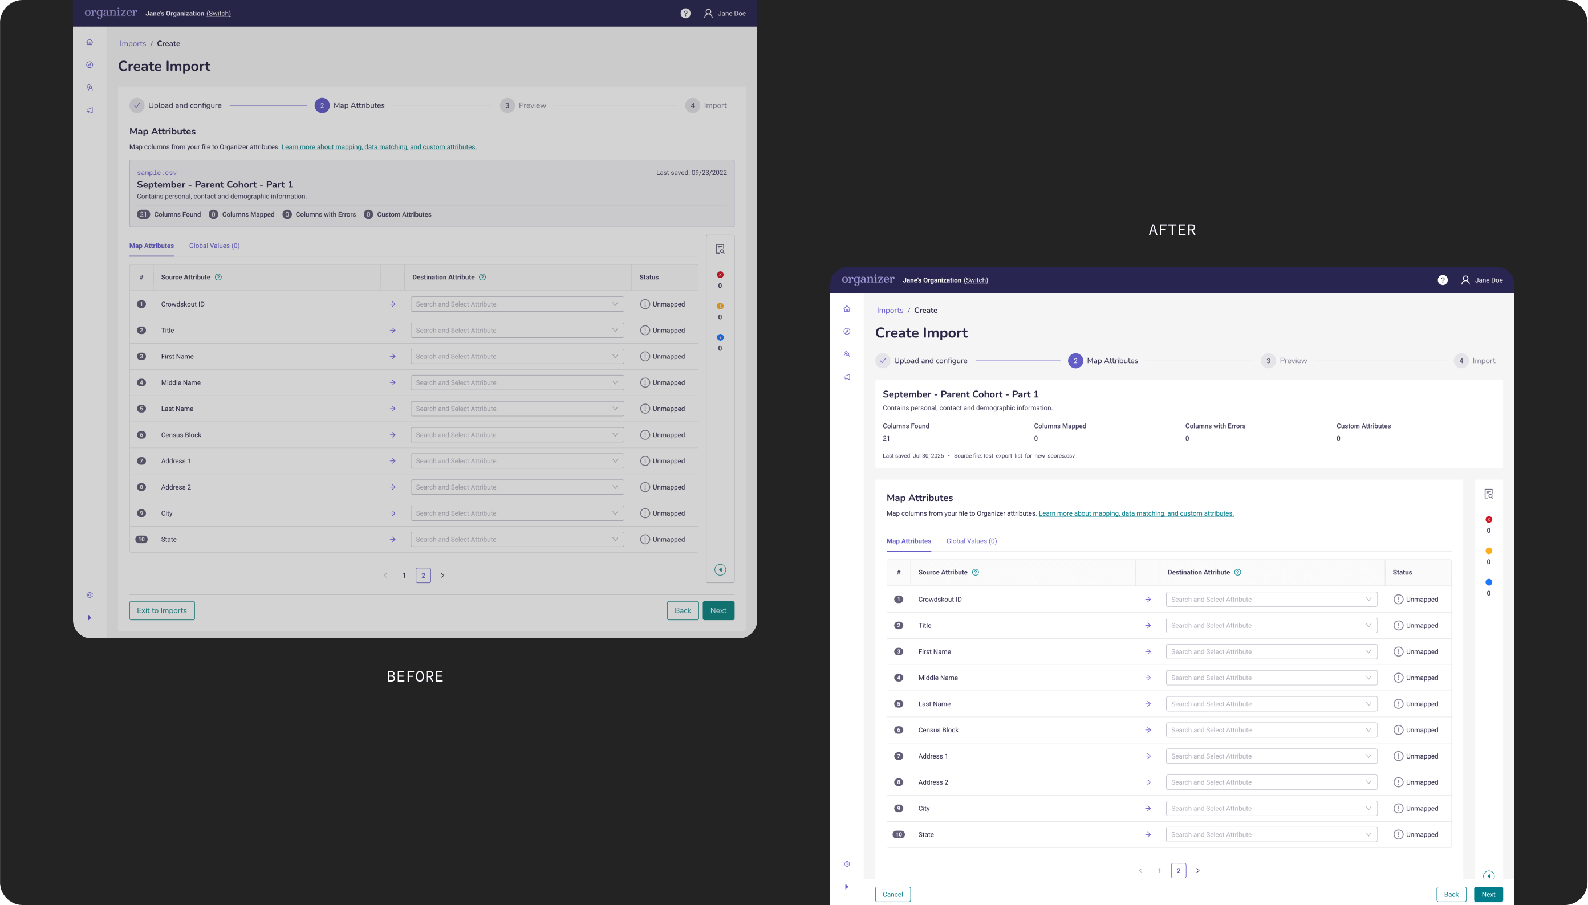The image size is (1588, 905).
Task: Switch to Global Values tab in AFTER mockup
Action: point(971,541)
